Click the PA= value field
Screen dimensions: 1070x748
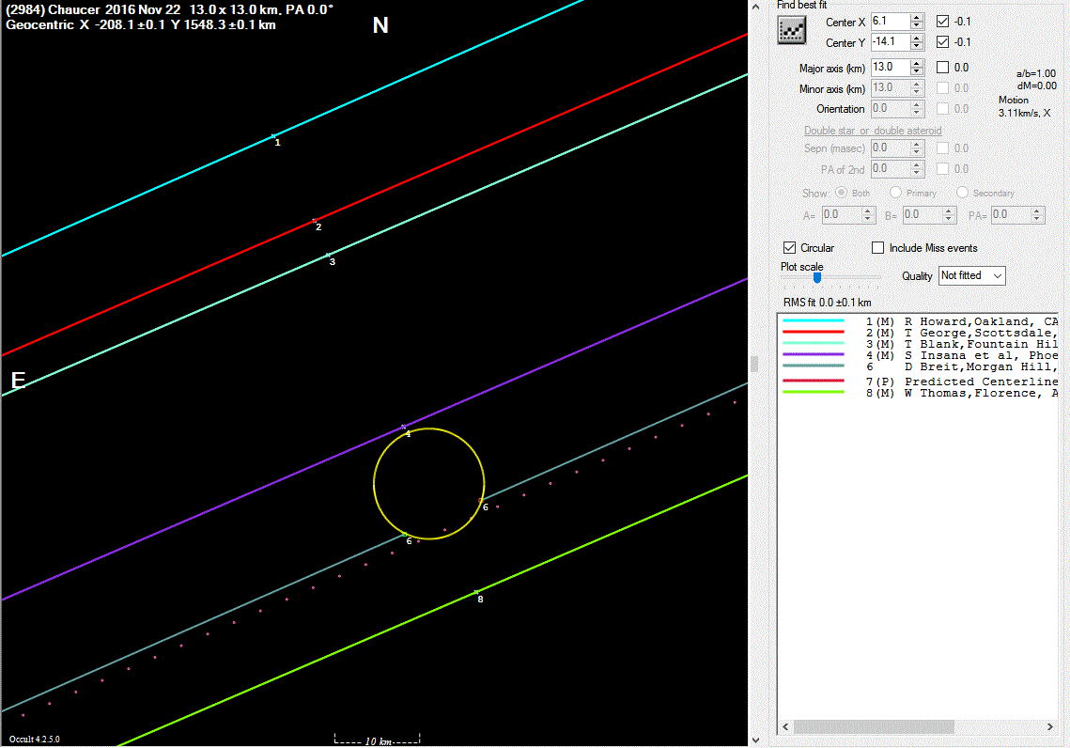tap(1010, 214)
